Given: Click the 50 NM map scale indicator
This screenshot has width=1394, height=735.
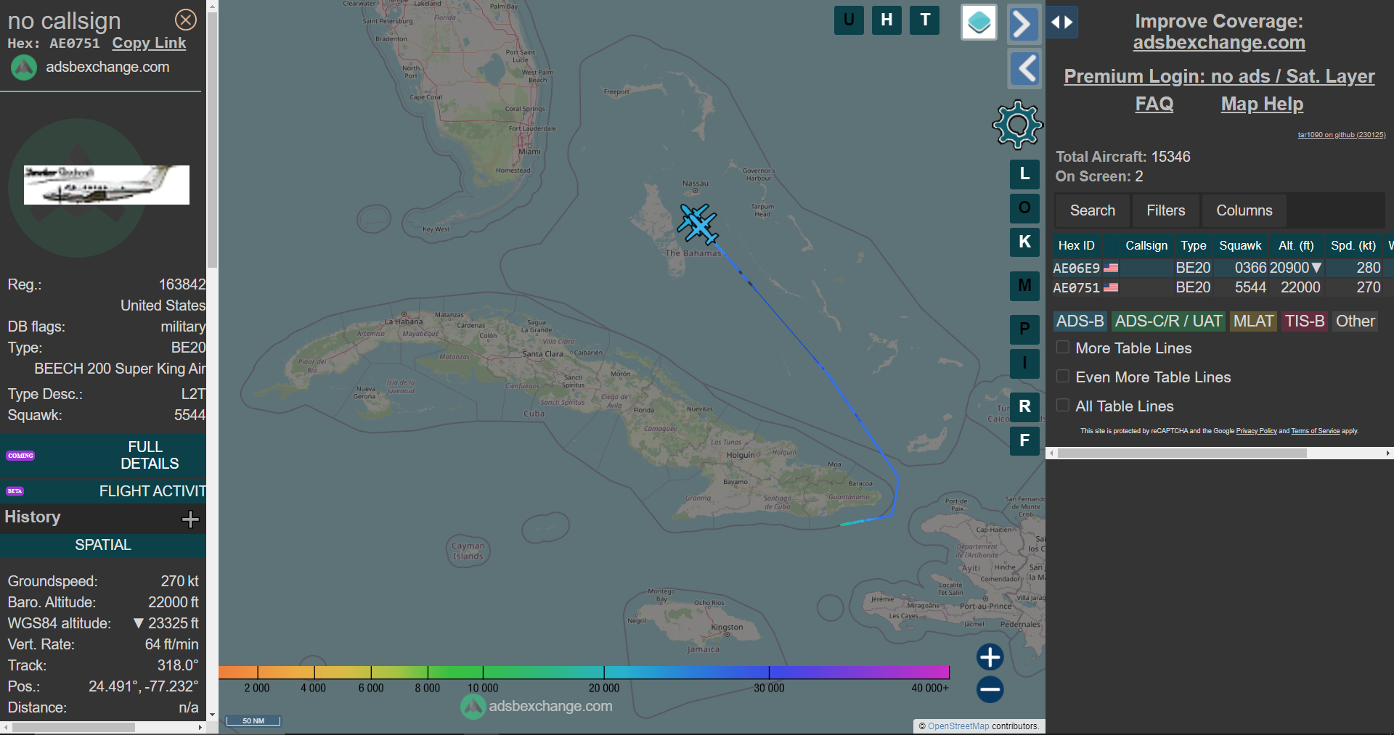Looking at the screenshot, I should 253,720.
